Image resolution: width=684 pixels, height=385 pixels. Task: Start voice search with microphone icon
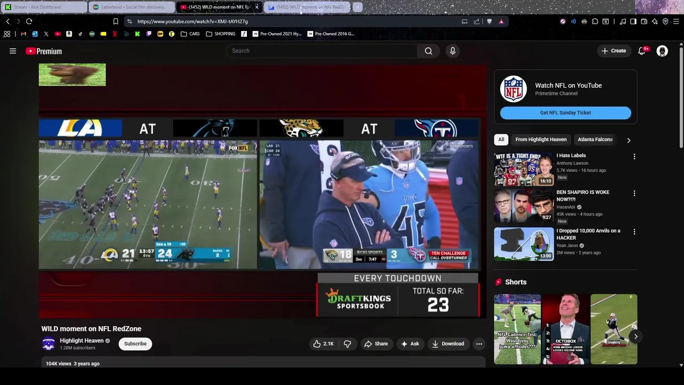pos(453,51)
